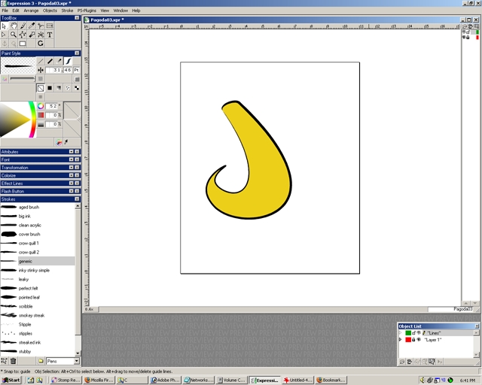
Task: Expand the Effect Lines panel
Action: (x=71, y=183)
